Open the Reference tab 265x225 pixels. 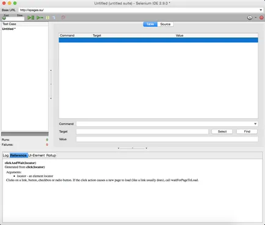point(18,155)
